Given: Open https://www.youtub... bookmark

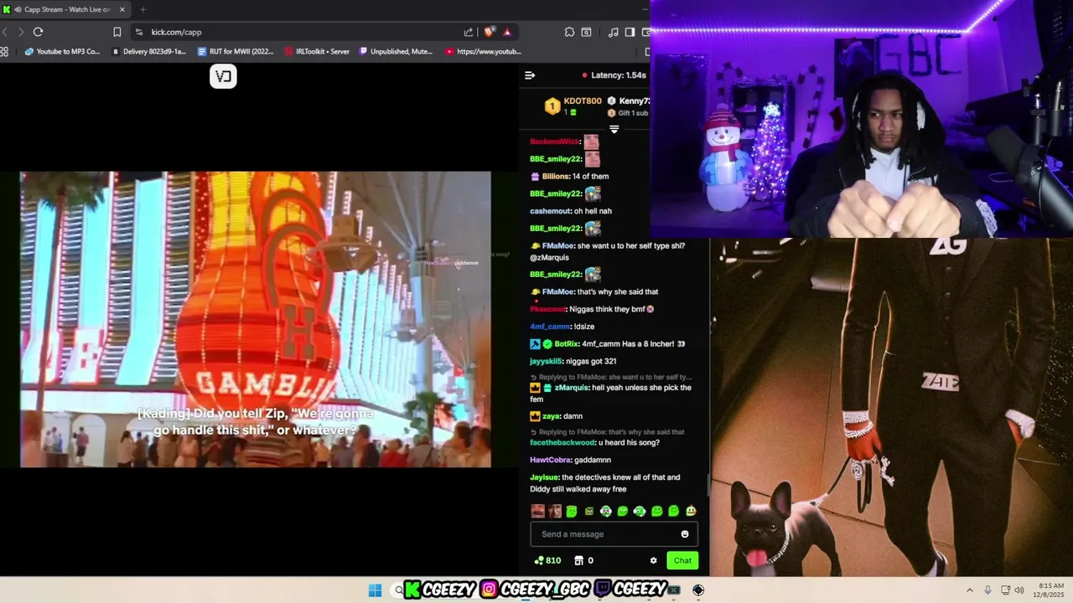Looking at the screenshot, I should pyautogui.click(x=483, y=51).
